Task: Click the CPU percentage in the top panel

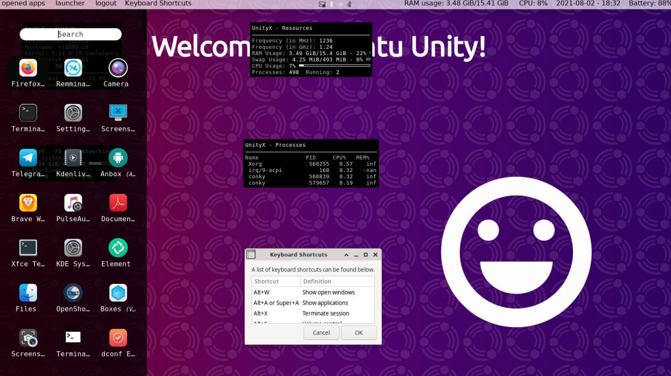Action: point(533,3)
